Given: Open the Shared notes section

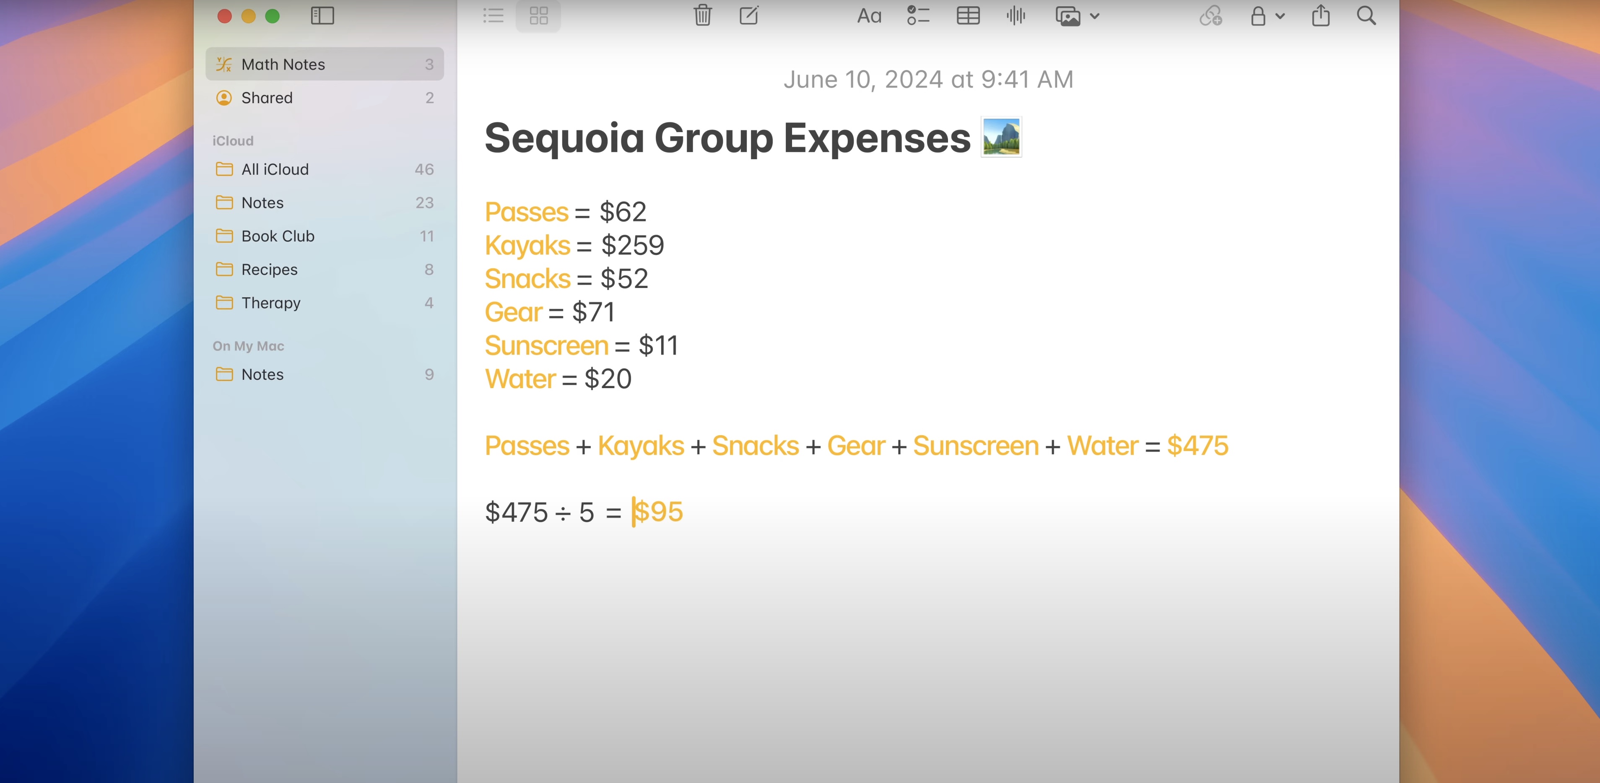Looking at the screenshot, I should click(x=267, y=98).
